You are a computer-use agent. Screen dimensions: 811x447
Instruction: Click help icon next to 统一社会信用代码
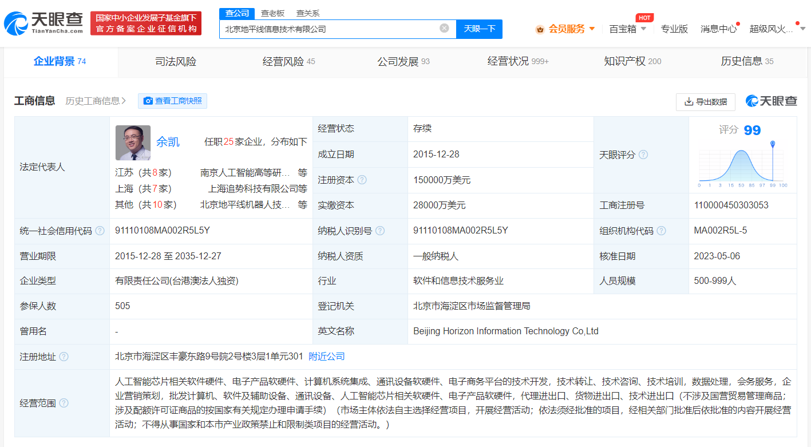(100, 231)
